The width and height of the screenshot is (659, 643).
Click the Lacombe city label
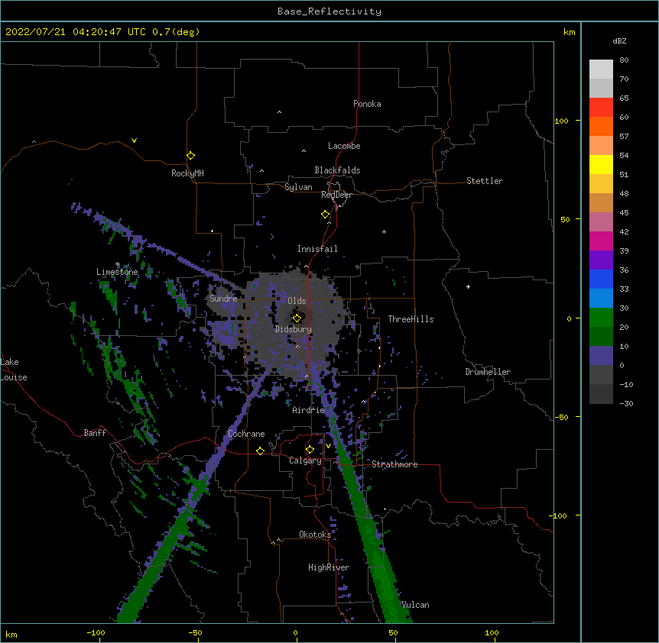point(344,146)
